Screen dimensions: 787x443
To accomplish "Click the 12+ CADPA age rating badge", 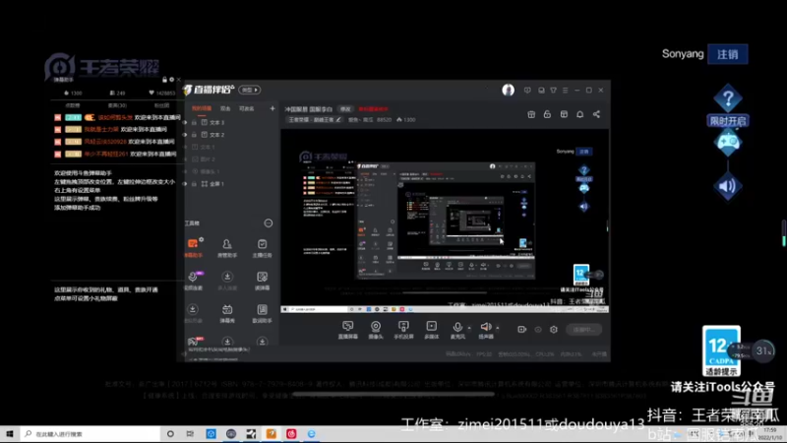I will click(x=721, y=350).
